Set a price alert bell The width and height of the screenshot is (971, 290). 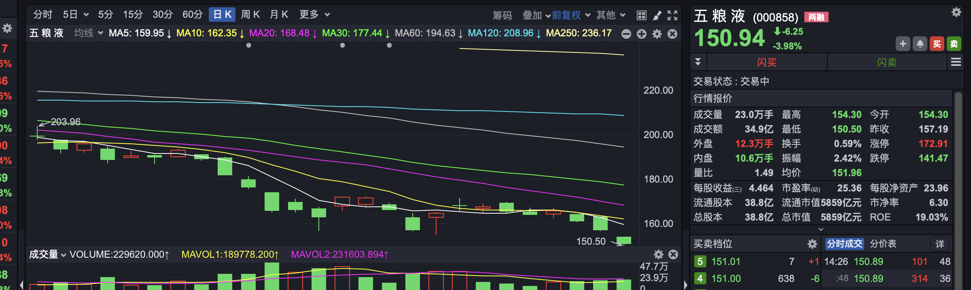[x=920, y=44]
